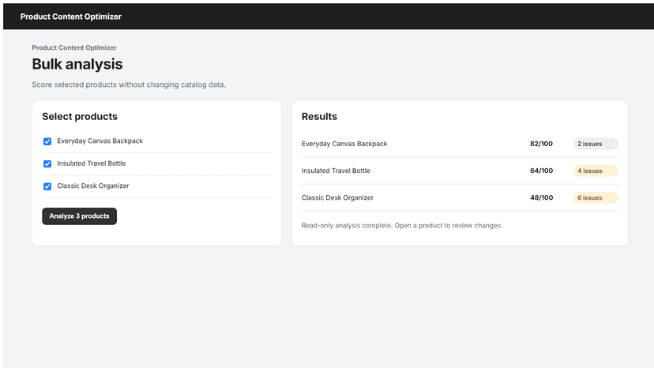
Task: Uncheck the Everyday Canvas Backpack checkbox
Action: 47,141
